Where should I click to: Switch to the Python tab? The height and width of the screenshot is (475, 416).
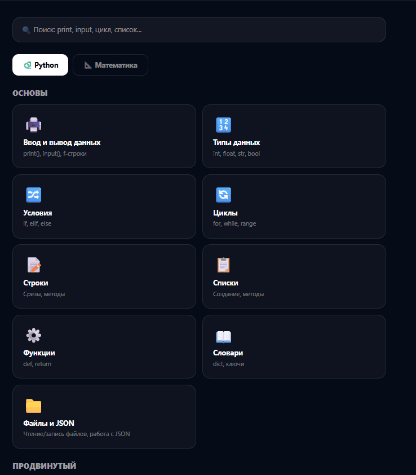tap(41, 65)
